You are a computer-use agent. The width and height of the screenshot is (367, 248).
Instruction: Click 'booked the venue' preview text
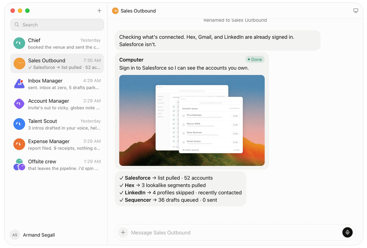pyautogui.click(x=64, y=47)
